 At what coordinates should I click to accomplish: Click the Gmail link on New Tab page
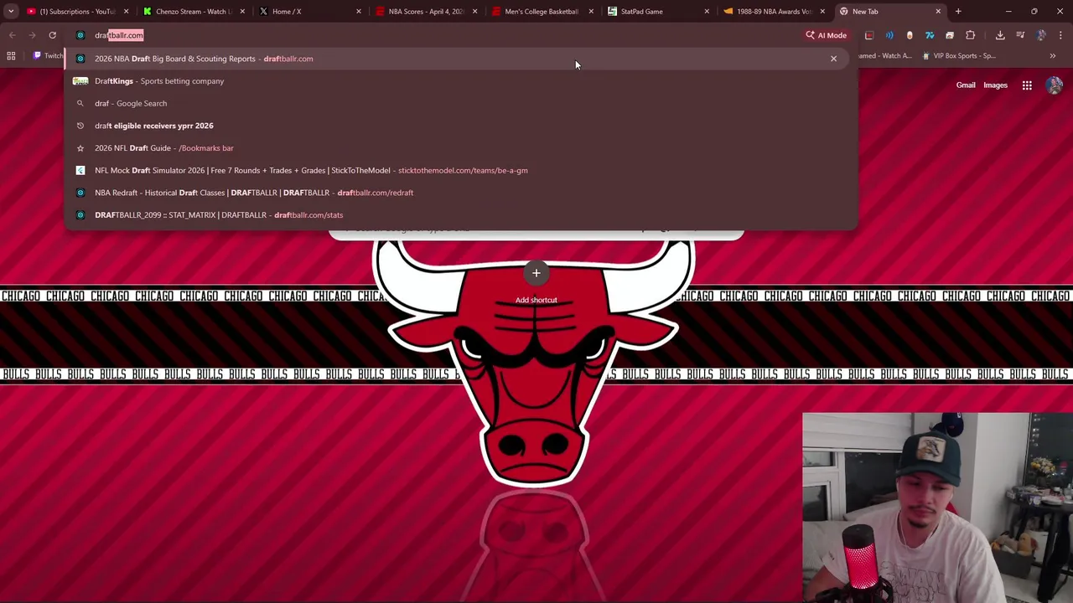pyautogui.click(x=966, y=85)
